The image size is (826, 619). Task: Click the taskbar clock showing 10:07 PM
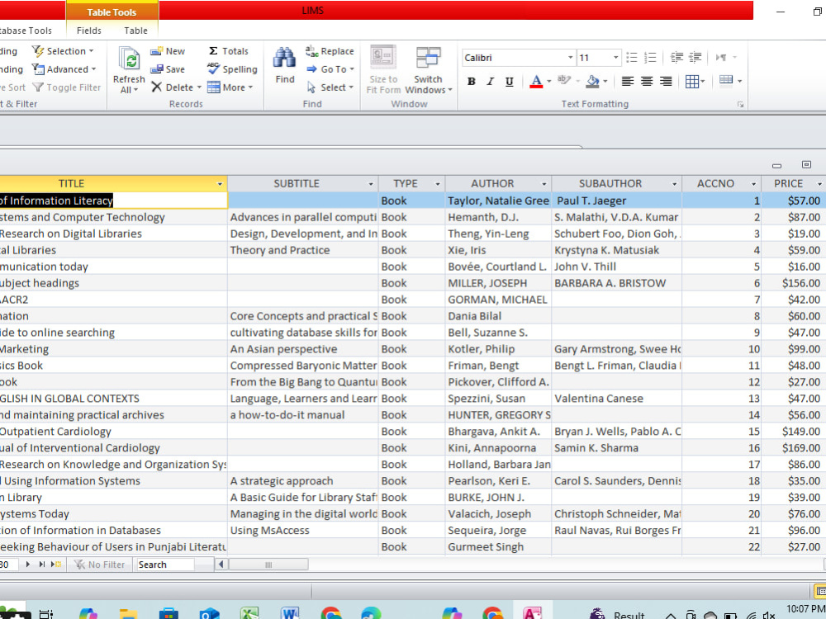(x=805, y=610)
